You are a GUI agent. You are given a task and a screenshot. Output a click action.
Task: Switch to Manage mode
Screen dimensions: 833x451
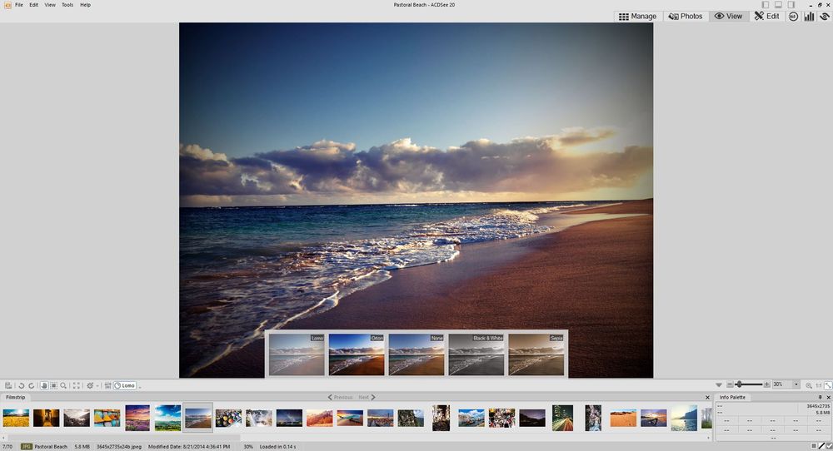[x=637, y=17]
